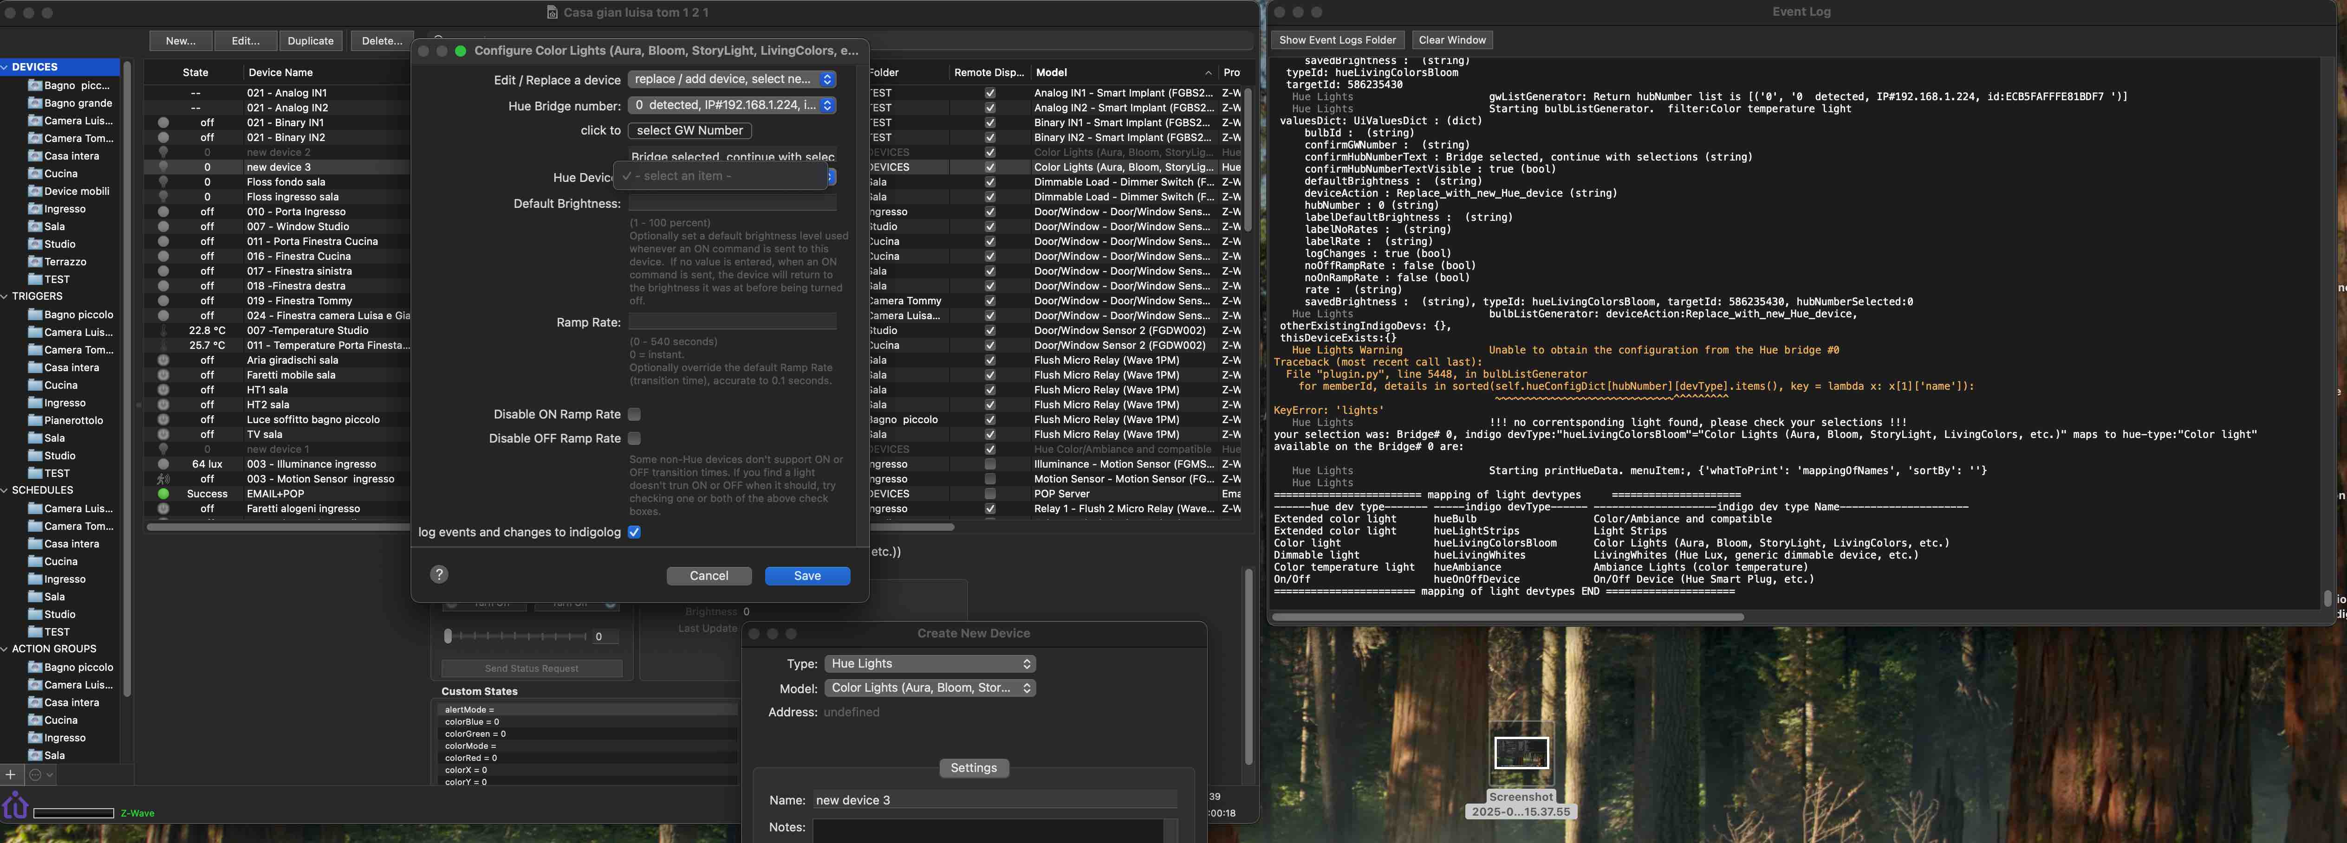The height and width of the screenshot is (843, 2347).
Task: Click state icon for 003 - Illuminance ingresso
Action: (x=163, y=464)
